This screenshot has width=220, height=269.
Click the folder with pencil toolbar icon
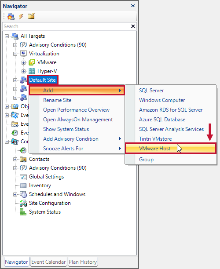[31, 16]
